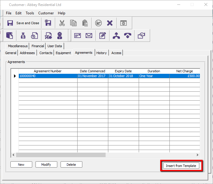This screenshot has width=213, height=184.
Task: Open the Edit menu
Action: pyautogui.click(x=18, y=13)
